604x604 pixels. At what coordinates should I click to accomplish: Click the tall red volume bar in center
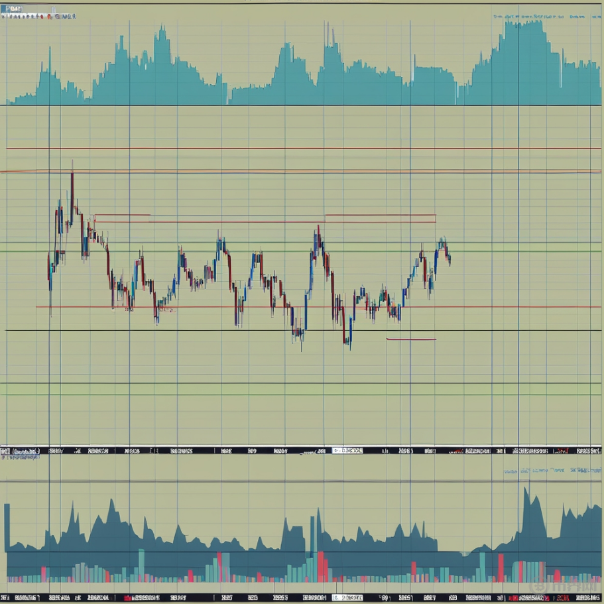tap(322, 566)
